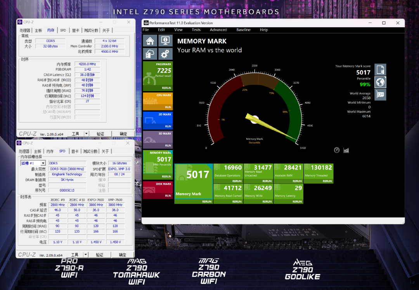Click the cloud upload baseline icon
The image size is (419, 290).
pos(150,54)
